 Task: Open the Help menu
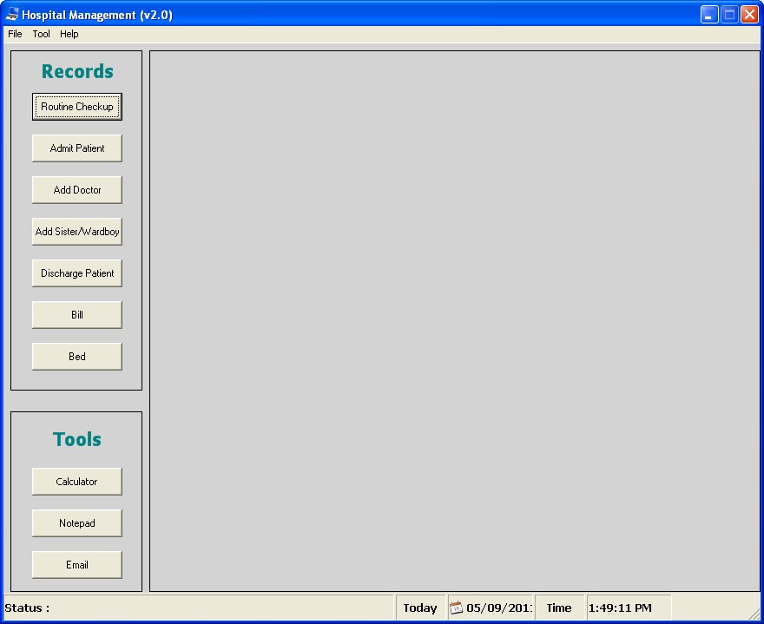click(x=69, y=34)
